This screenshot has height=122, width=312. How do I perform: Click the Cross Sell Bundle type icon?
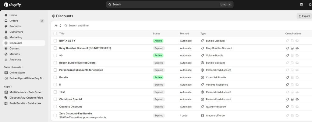[202, 77]
